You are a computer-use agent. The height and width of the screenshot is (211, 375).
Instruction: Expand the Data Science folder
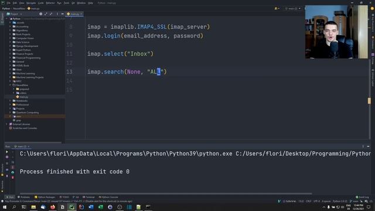click(x=11, y=42)
